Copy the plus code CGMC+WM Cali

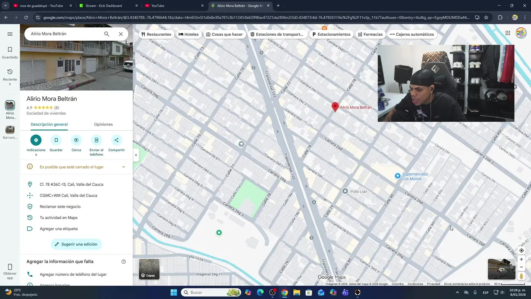pyautogui.click(x=68, y=196)
